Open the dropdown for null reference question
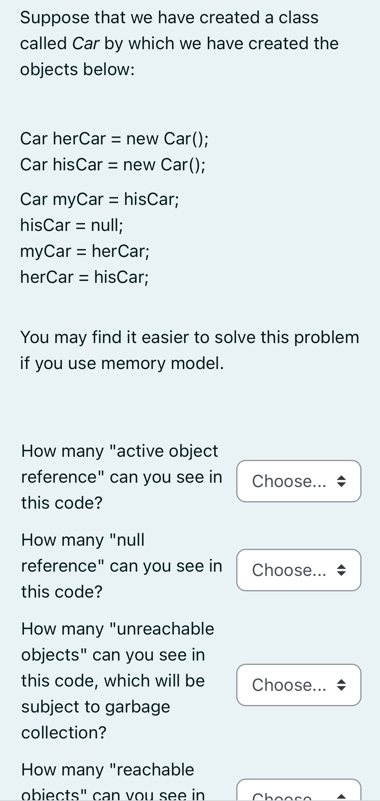The width and height of the screenshot is (380, 801). [x=298, y=570]
